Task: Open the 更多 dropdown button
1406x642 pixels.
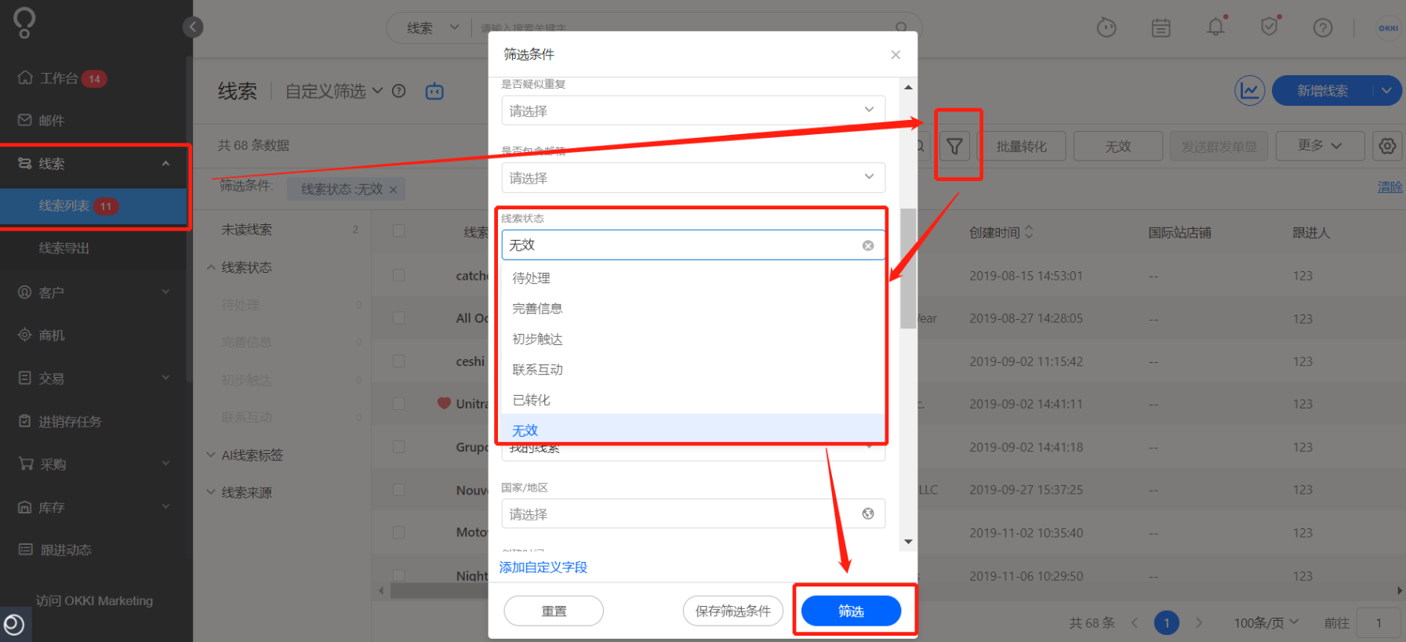Action: click(x=1320, y=146)
